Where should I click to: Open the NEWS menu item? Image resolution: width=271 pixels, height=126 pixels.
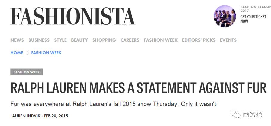(17, 40)
